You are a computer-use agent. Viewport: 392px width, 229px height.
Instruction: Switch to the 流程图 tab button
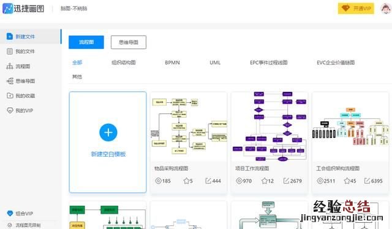(86, 42)
